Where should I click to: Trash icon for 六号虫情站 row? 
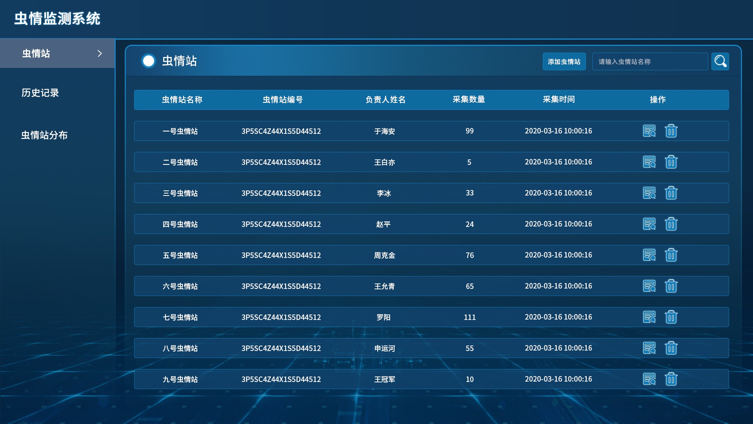click(x=671, y=286)
